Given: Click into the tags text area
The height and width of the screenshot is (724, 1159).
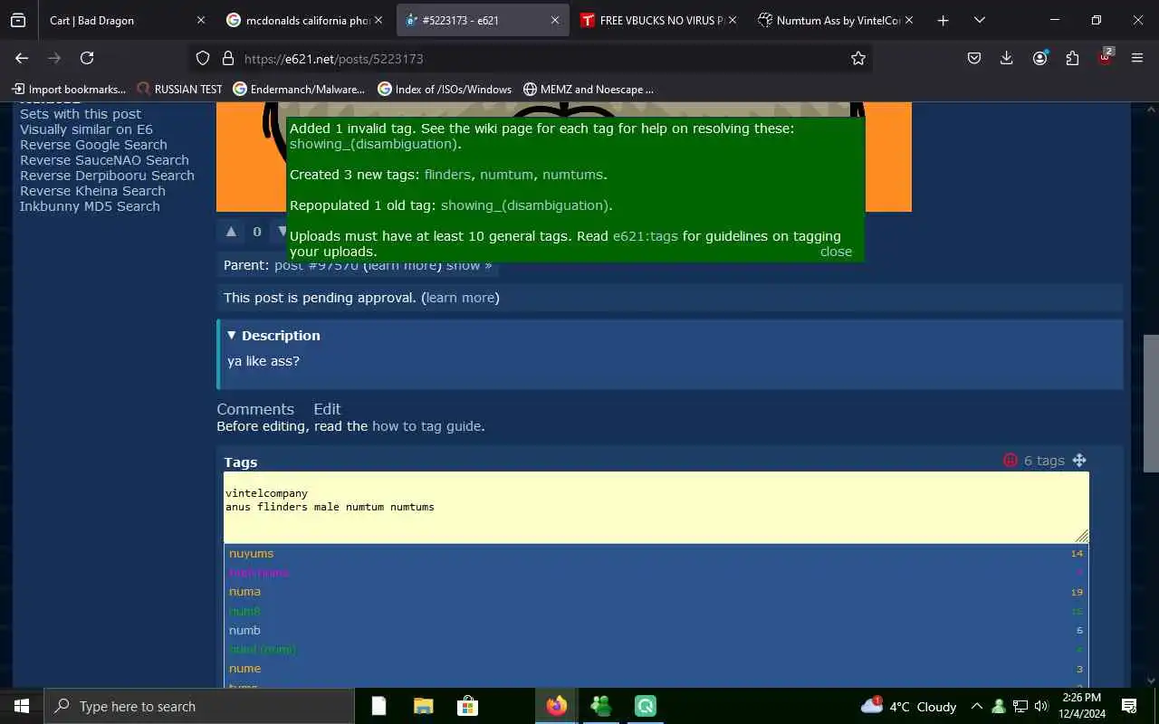Looking at the screenshot, I should pos(656,507).
